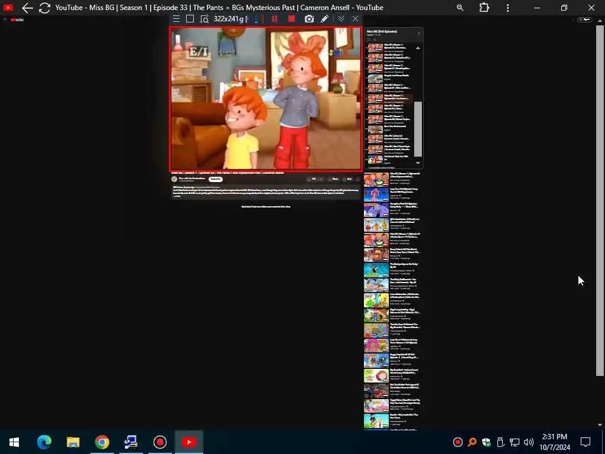This screenshot has width=605, height=454.
Task: Open the extensions puzzle icon
Action: click(484, 8)
